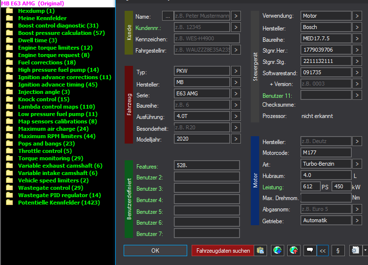Open the small dropdown arrow next to document icon
Screen dimensions: 368x265
click(x=365, y=250)
